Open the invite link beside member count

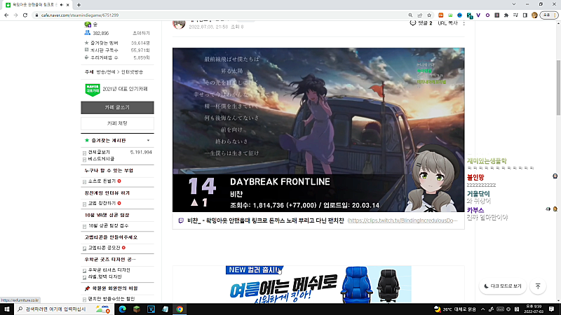click(141, 33)
